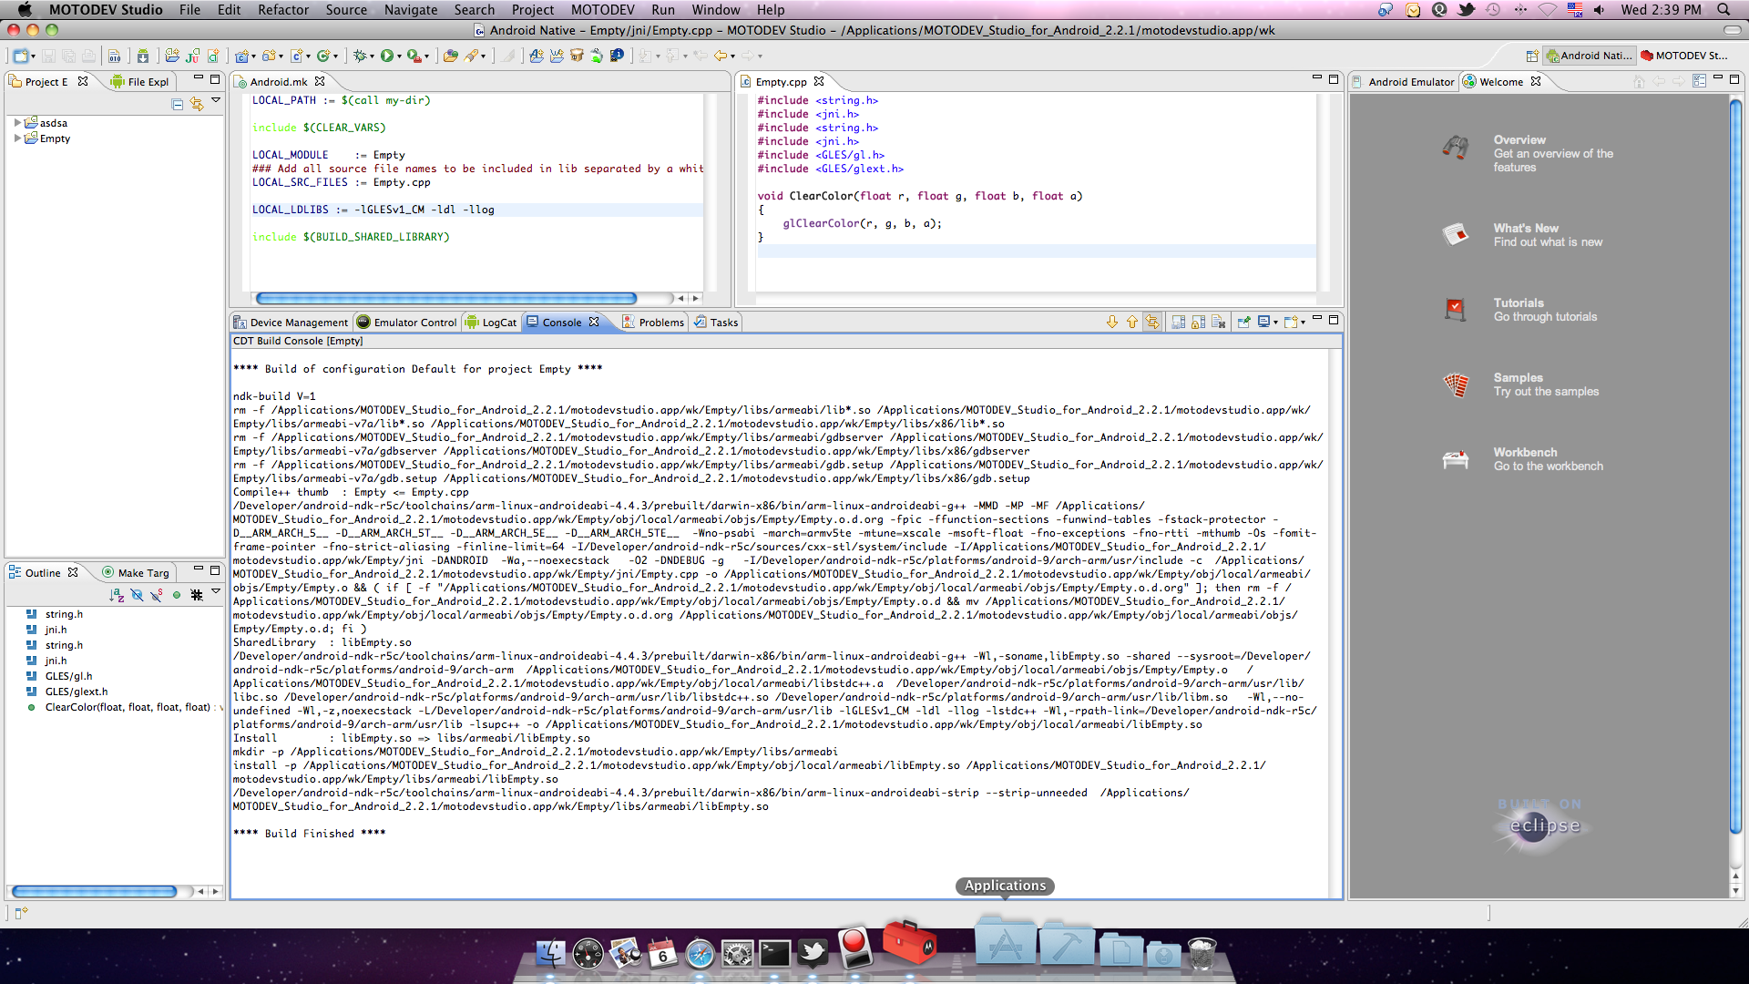Open Display Selected Console dropdown arrow
The height and width of the screenshot is (984, 1749).
[x=1275, y=323]
